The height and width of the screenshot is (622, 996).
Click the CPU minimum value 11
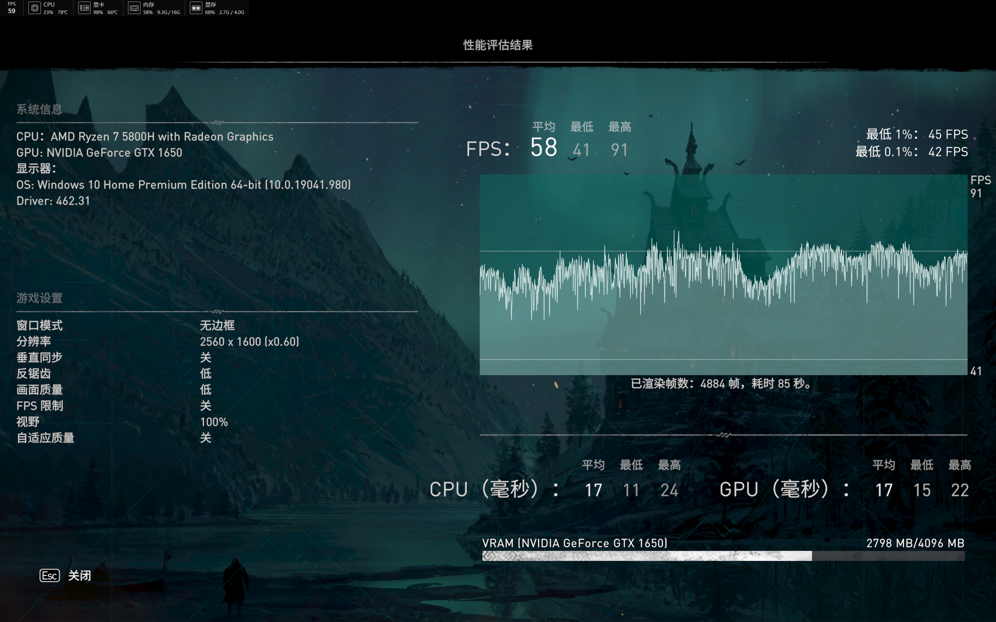(631, 490)
